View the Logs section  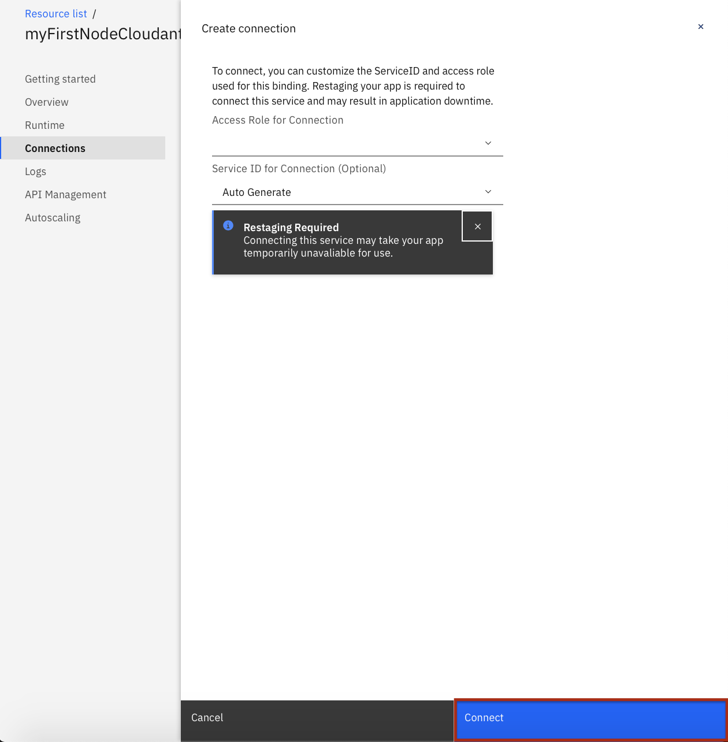[35, 172]
